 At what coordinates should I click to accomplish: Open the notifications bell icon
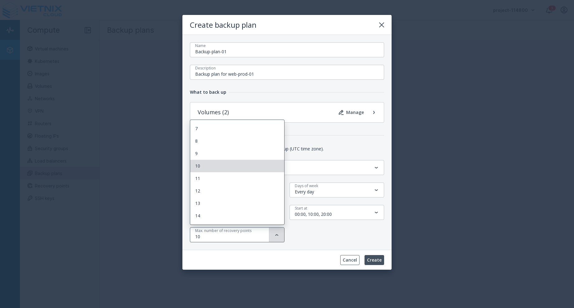click(x=549, y=10)
